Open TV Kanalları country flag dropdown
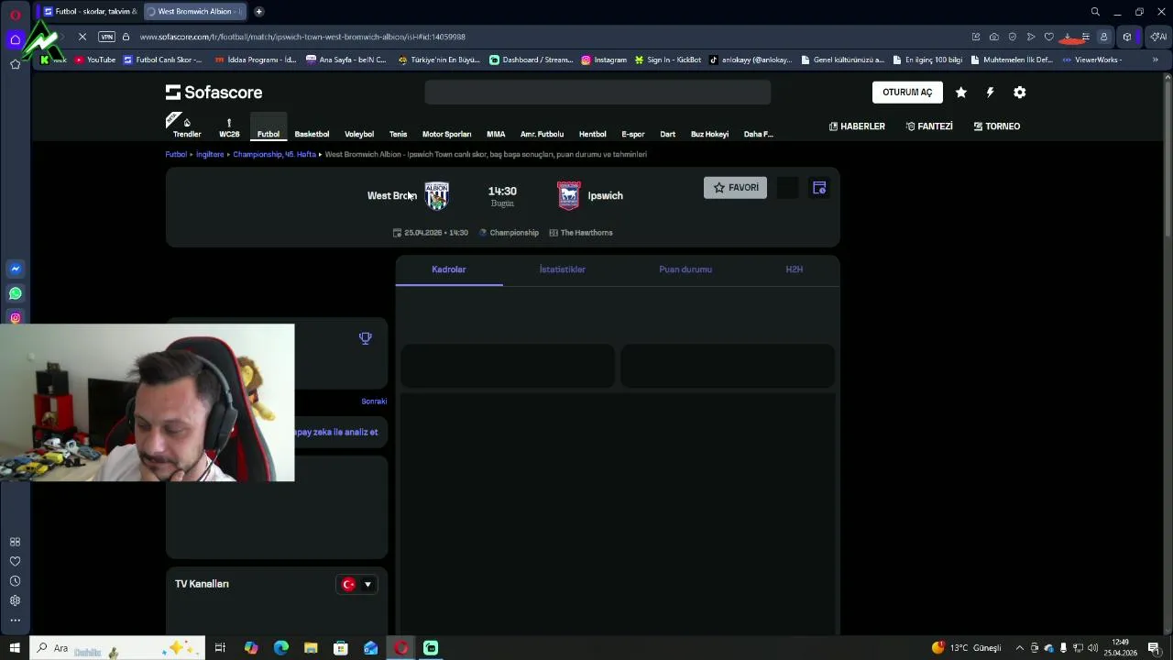This screenshot has height=660, width=1173. (x=357, y=585)
